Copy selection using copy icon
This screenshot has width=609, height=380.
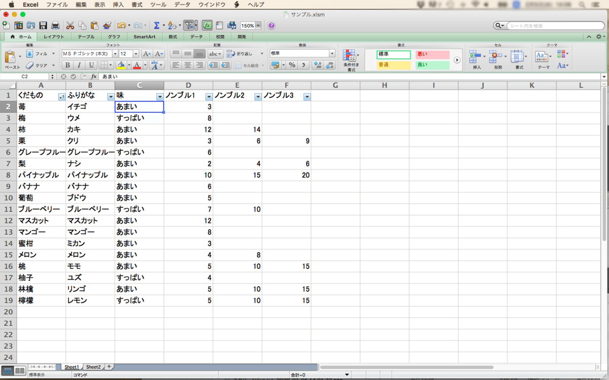pyautogui.click(x=82, y=25)
